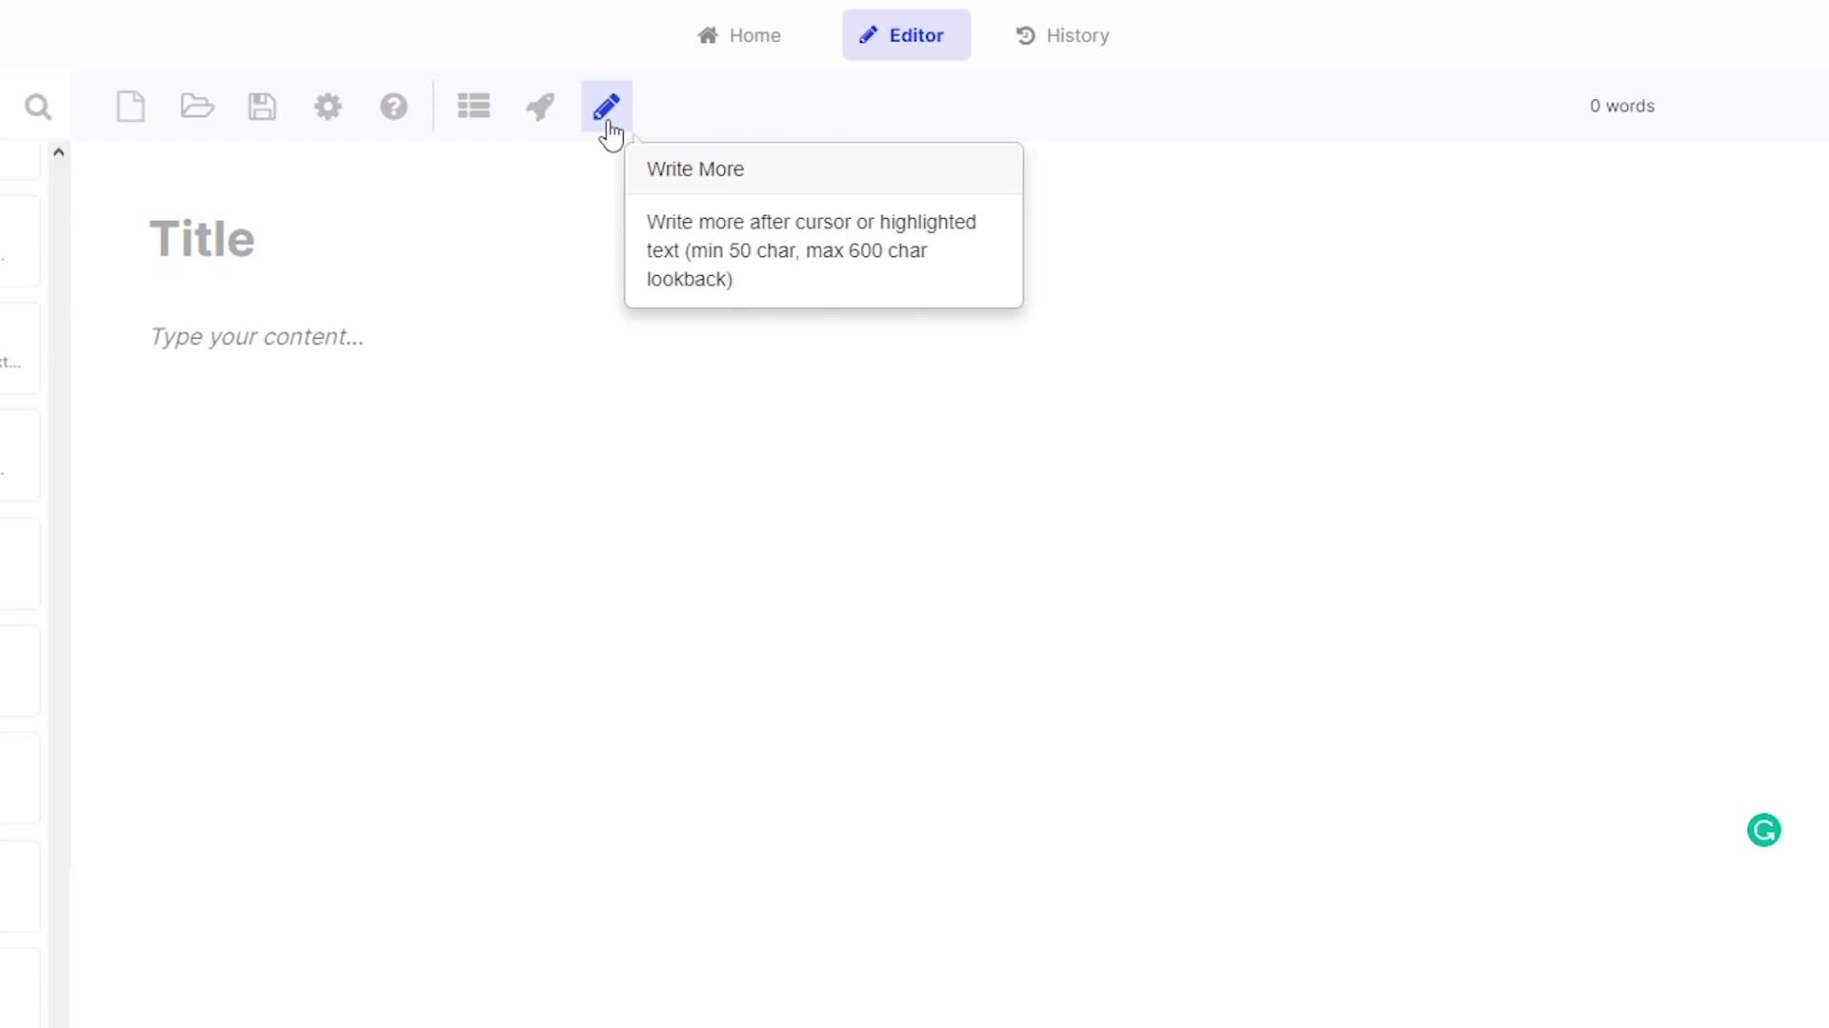Viewport: 1829px width, 1028px height.
Task: Open the Grammarly green circle widget
Action: coord(1763,830)
